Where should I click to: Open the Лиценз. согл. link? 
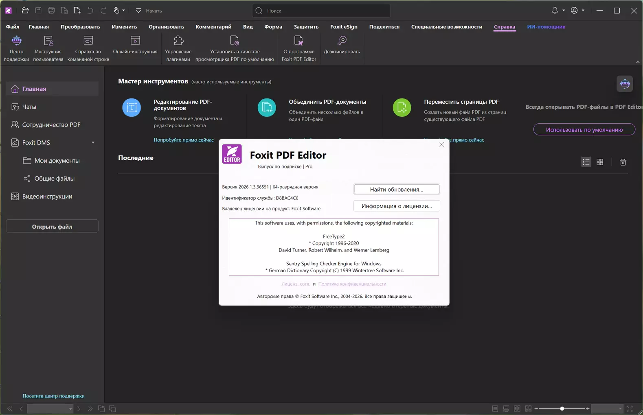[x=296, y=284]
